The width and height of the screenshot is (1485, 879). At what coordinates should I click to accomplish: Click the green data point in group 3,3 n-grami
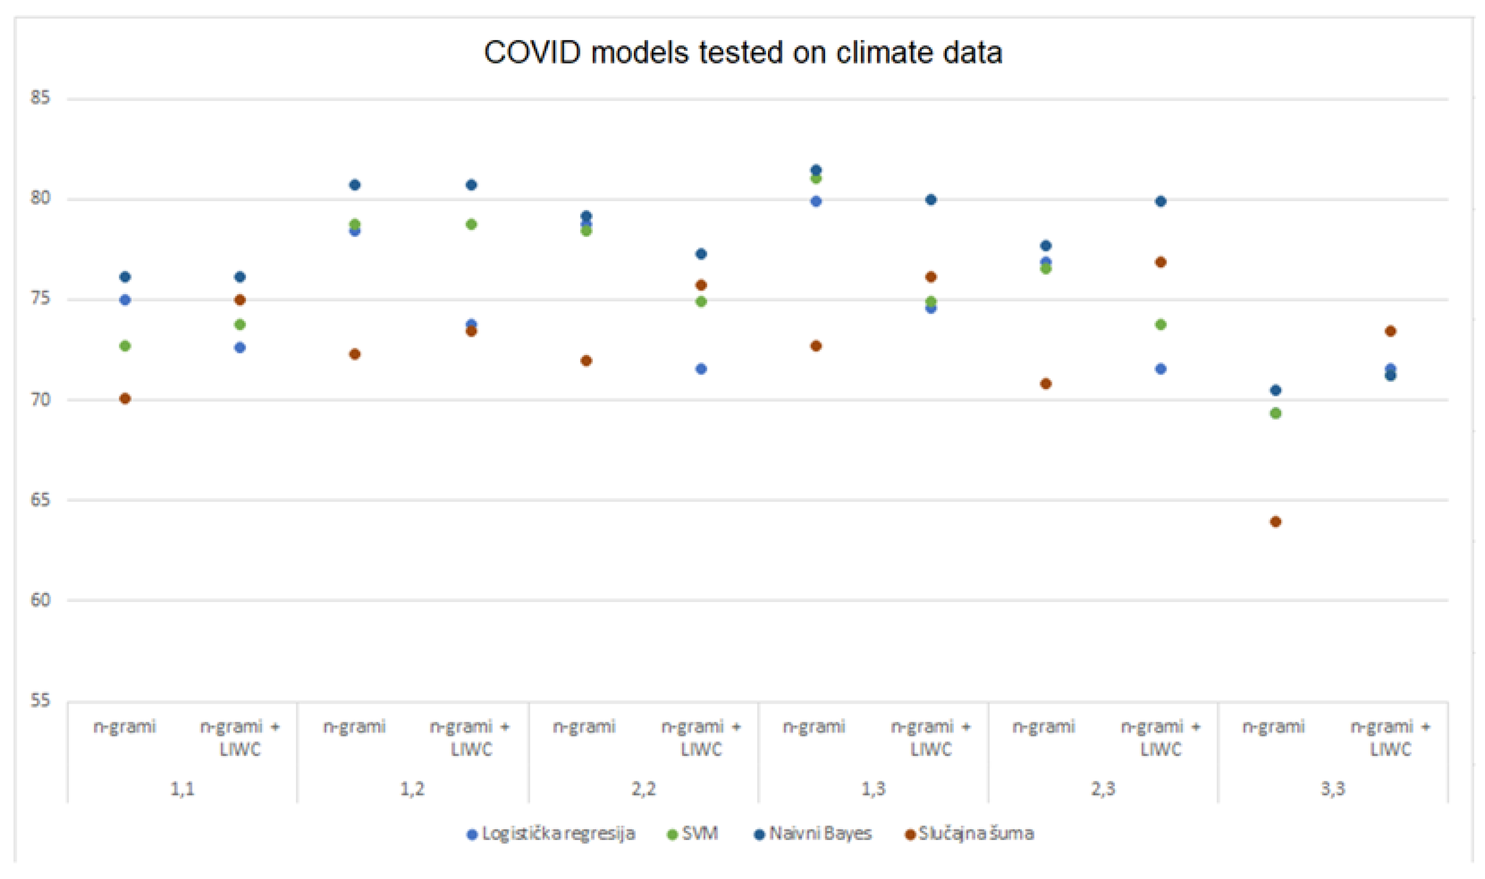click(x=1275, y=414)
